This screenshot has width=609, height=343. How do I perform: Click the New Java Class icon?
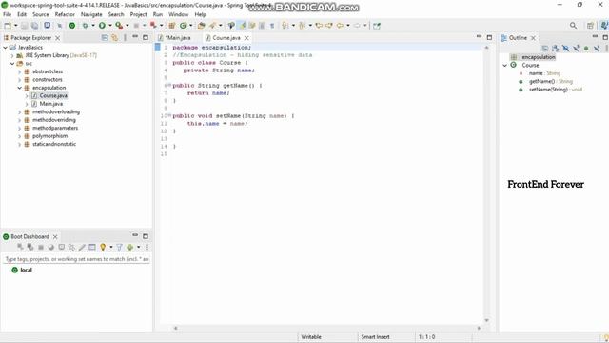click(x=183, y=26)
